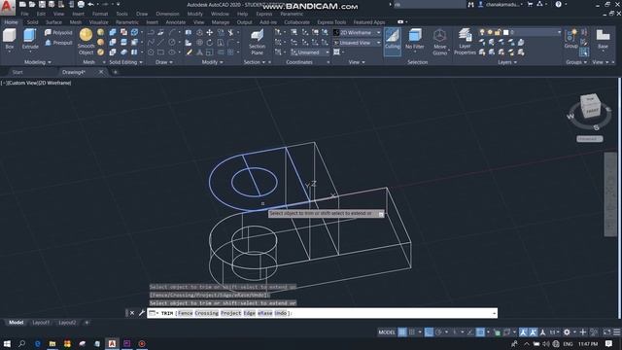Open the AutoCAD application menu logo
The width and height of the screenshot is (622, 350).
pos(7,7)
